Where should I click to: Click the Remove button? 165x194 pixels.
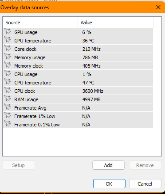click(x=145, y=165)
